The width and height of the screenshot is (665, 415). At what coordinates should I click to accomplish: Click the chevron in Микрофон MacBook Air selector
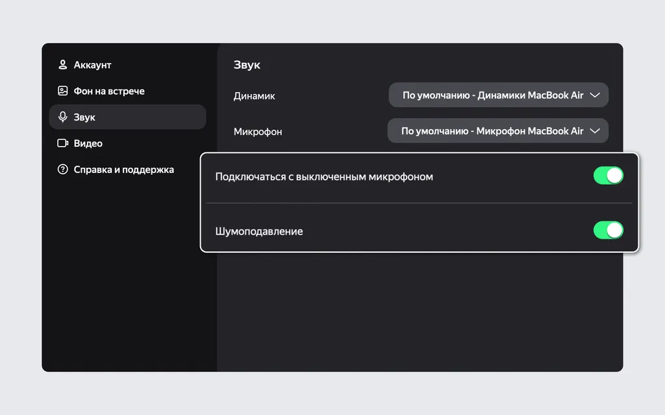(595, 131)
